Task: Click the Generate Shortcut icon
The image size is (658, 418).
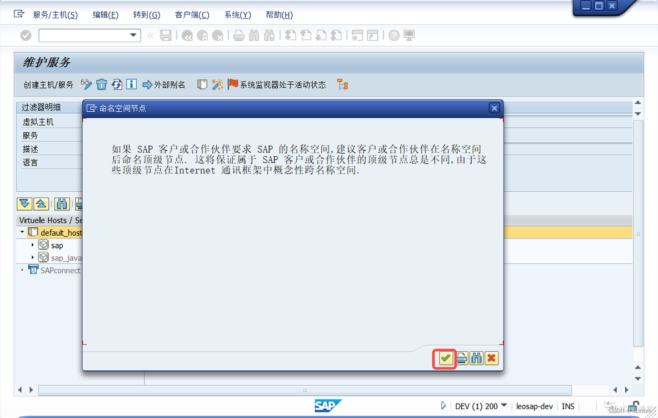Action: pyautogui.click(x=373, y=36)
